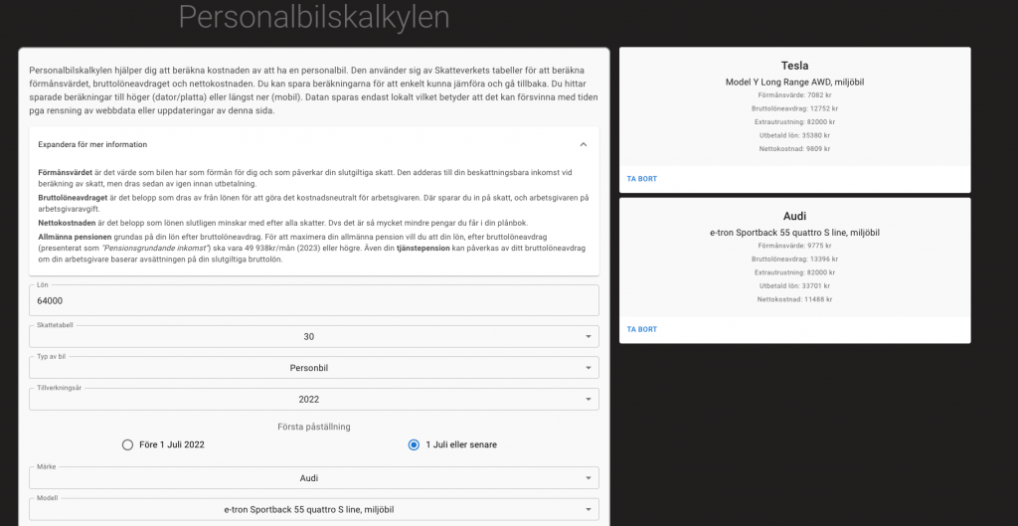Click 'Nettokostnad: 9809 kr' text

click(x=794, y=149)
